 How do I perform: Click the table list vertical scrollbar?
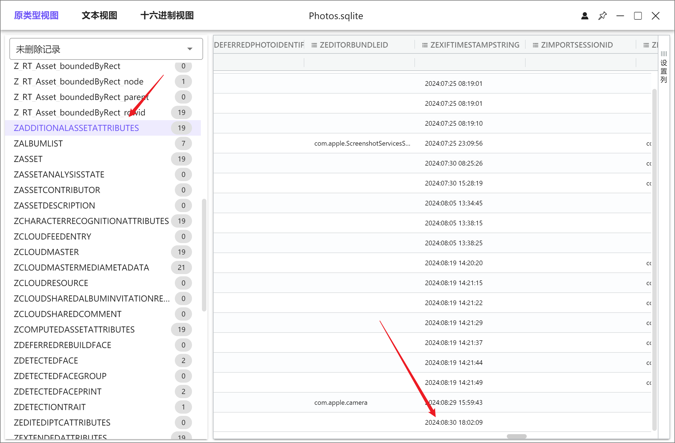coord(204,255)
